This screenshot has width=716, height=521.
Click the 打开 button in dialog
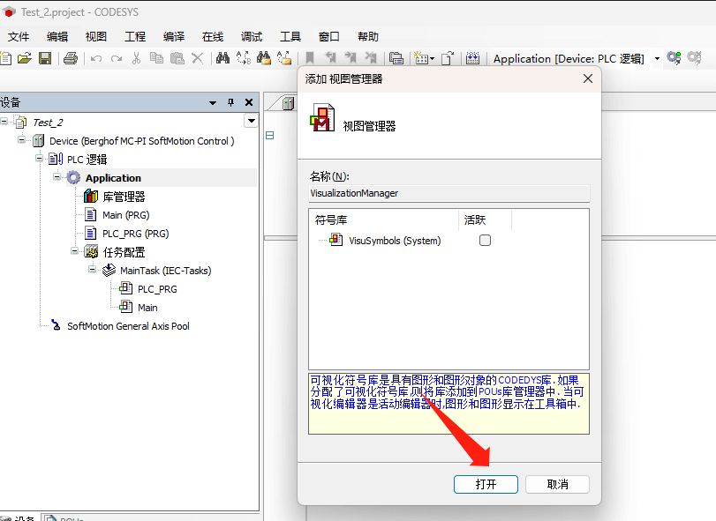pos(486,484)
